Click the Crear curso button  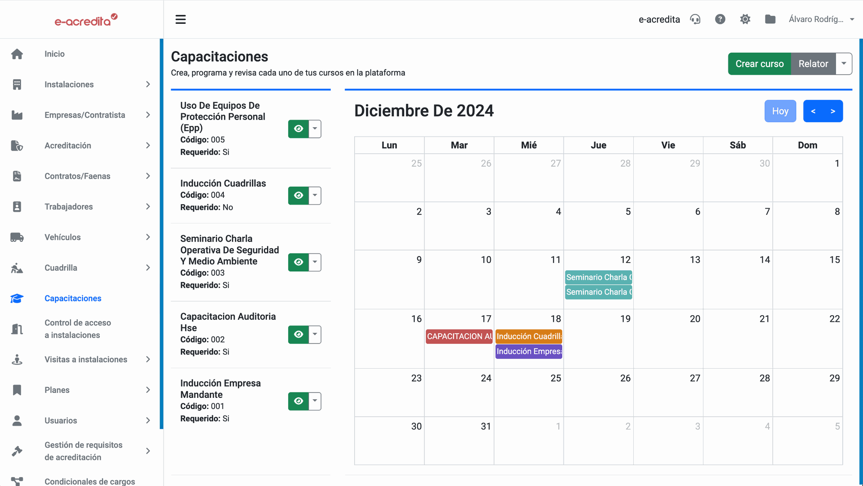click(x=759, y=64)
